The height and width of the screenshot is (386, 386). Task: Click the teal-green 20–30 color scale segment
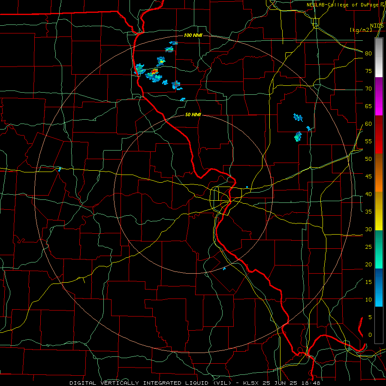click(379, 249)
